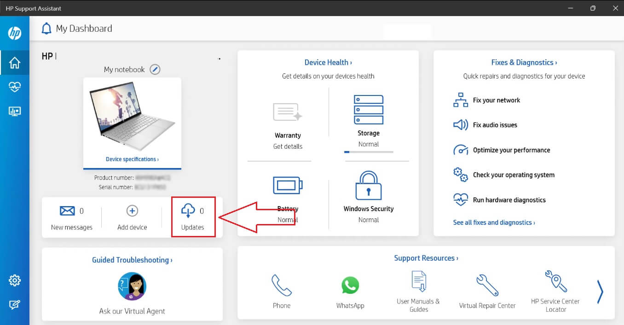624x325 pixels.
Task: Click See all fixes and diagnostics
Action: [494, 222]
